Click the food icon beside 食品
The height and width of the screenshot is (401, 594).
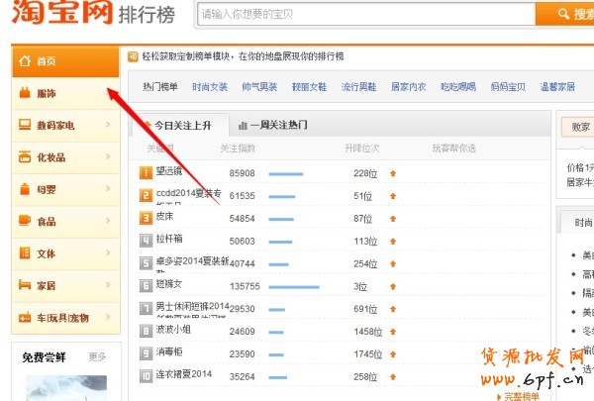(x=25, y=222)
